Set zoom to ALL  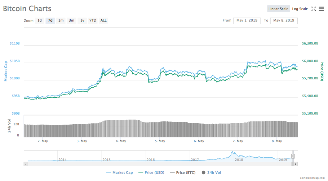click(x=103, y=20)
